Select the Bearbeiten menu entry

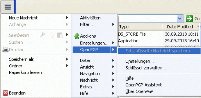19,35
